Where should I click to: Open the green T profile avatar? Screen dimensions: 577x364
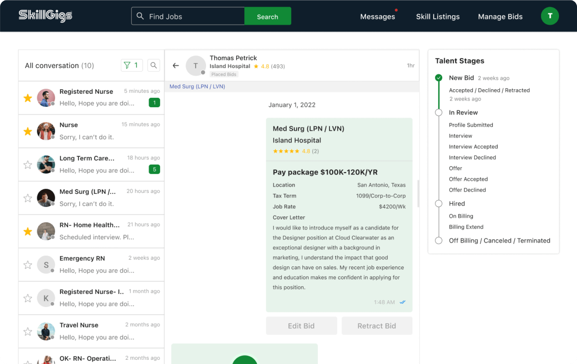[549, 16]
